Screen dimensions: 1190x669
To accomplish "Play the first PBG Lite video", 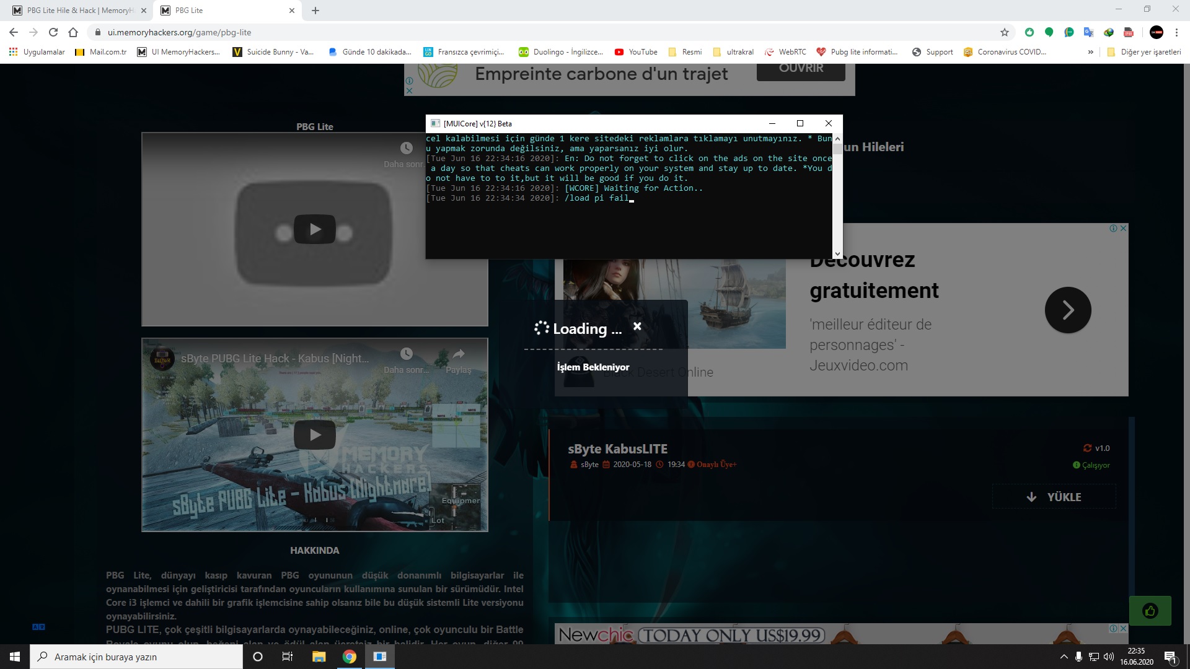I will pyautogui.click(x=315, y=229).
